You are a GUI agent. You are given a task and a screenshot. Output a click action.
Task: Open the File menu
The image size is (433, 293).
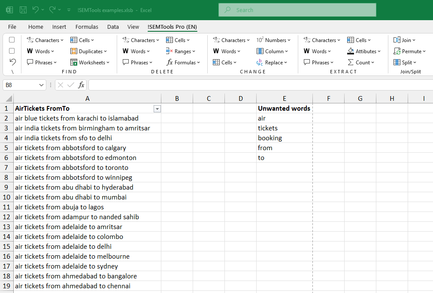click(12, 27)
